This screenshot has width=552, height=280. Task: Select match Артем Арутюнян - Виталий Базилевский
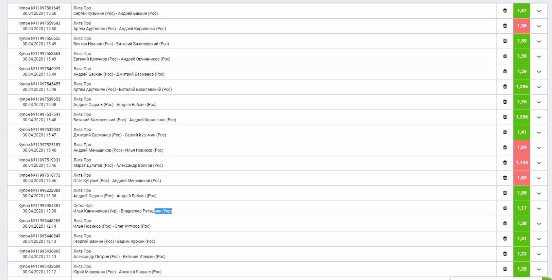point(122,89)
